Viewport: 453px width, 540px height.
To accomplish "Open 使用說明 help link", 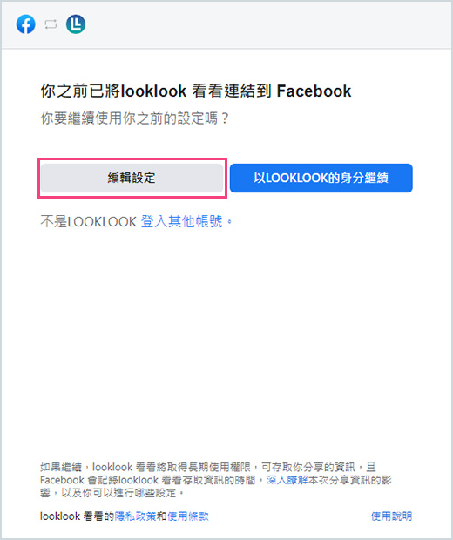I will tap(391, 516).
